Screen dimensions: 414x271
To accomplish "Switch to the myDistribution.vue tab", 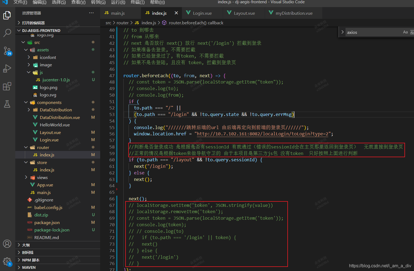I will (x=294, y=13).
